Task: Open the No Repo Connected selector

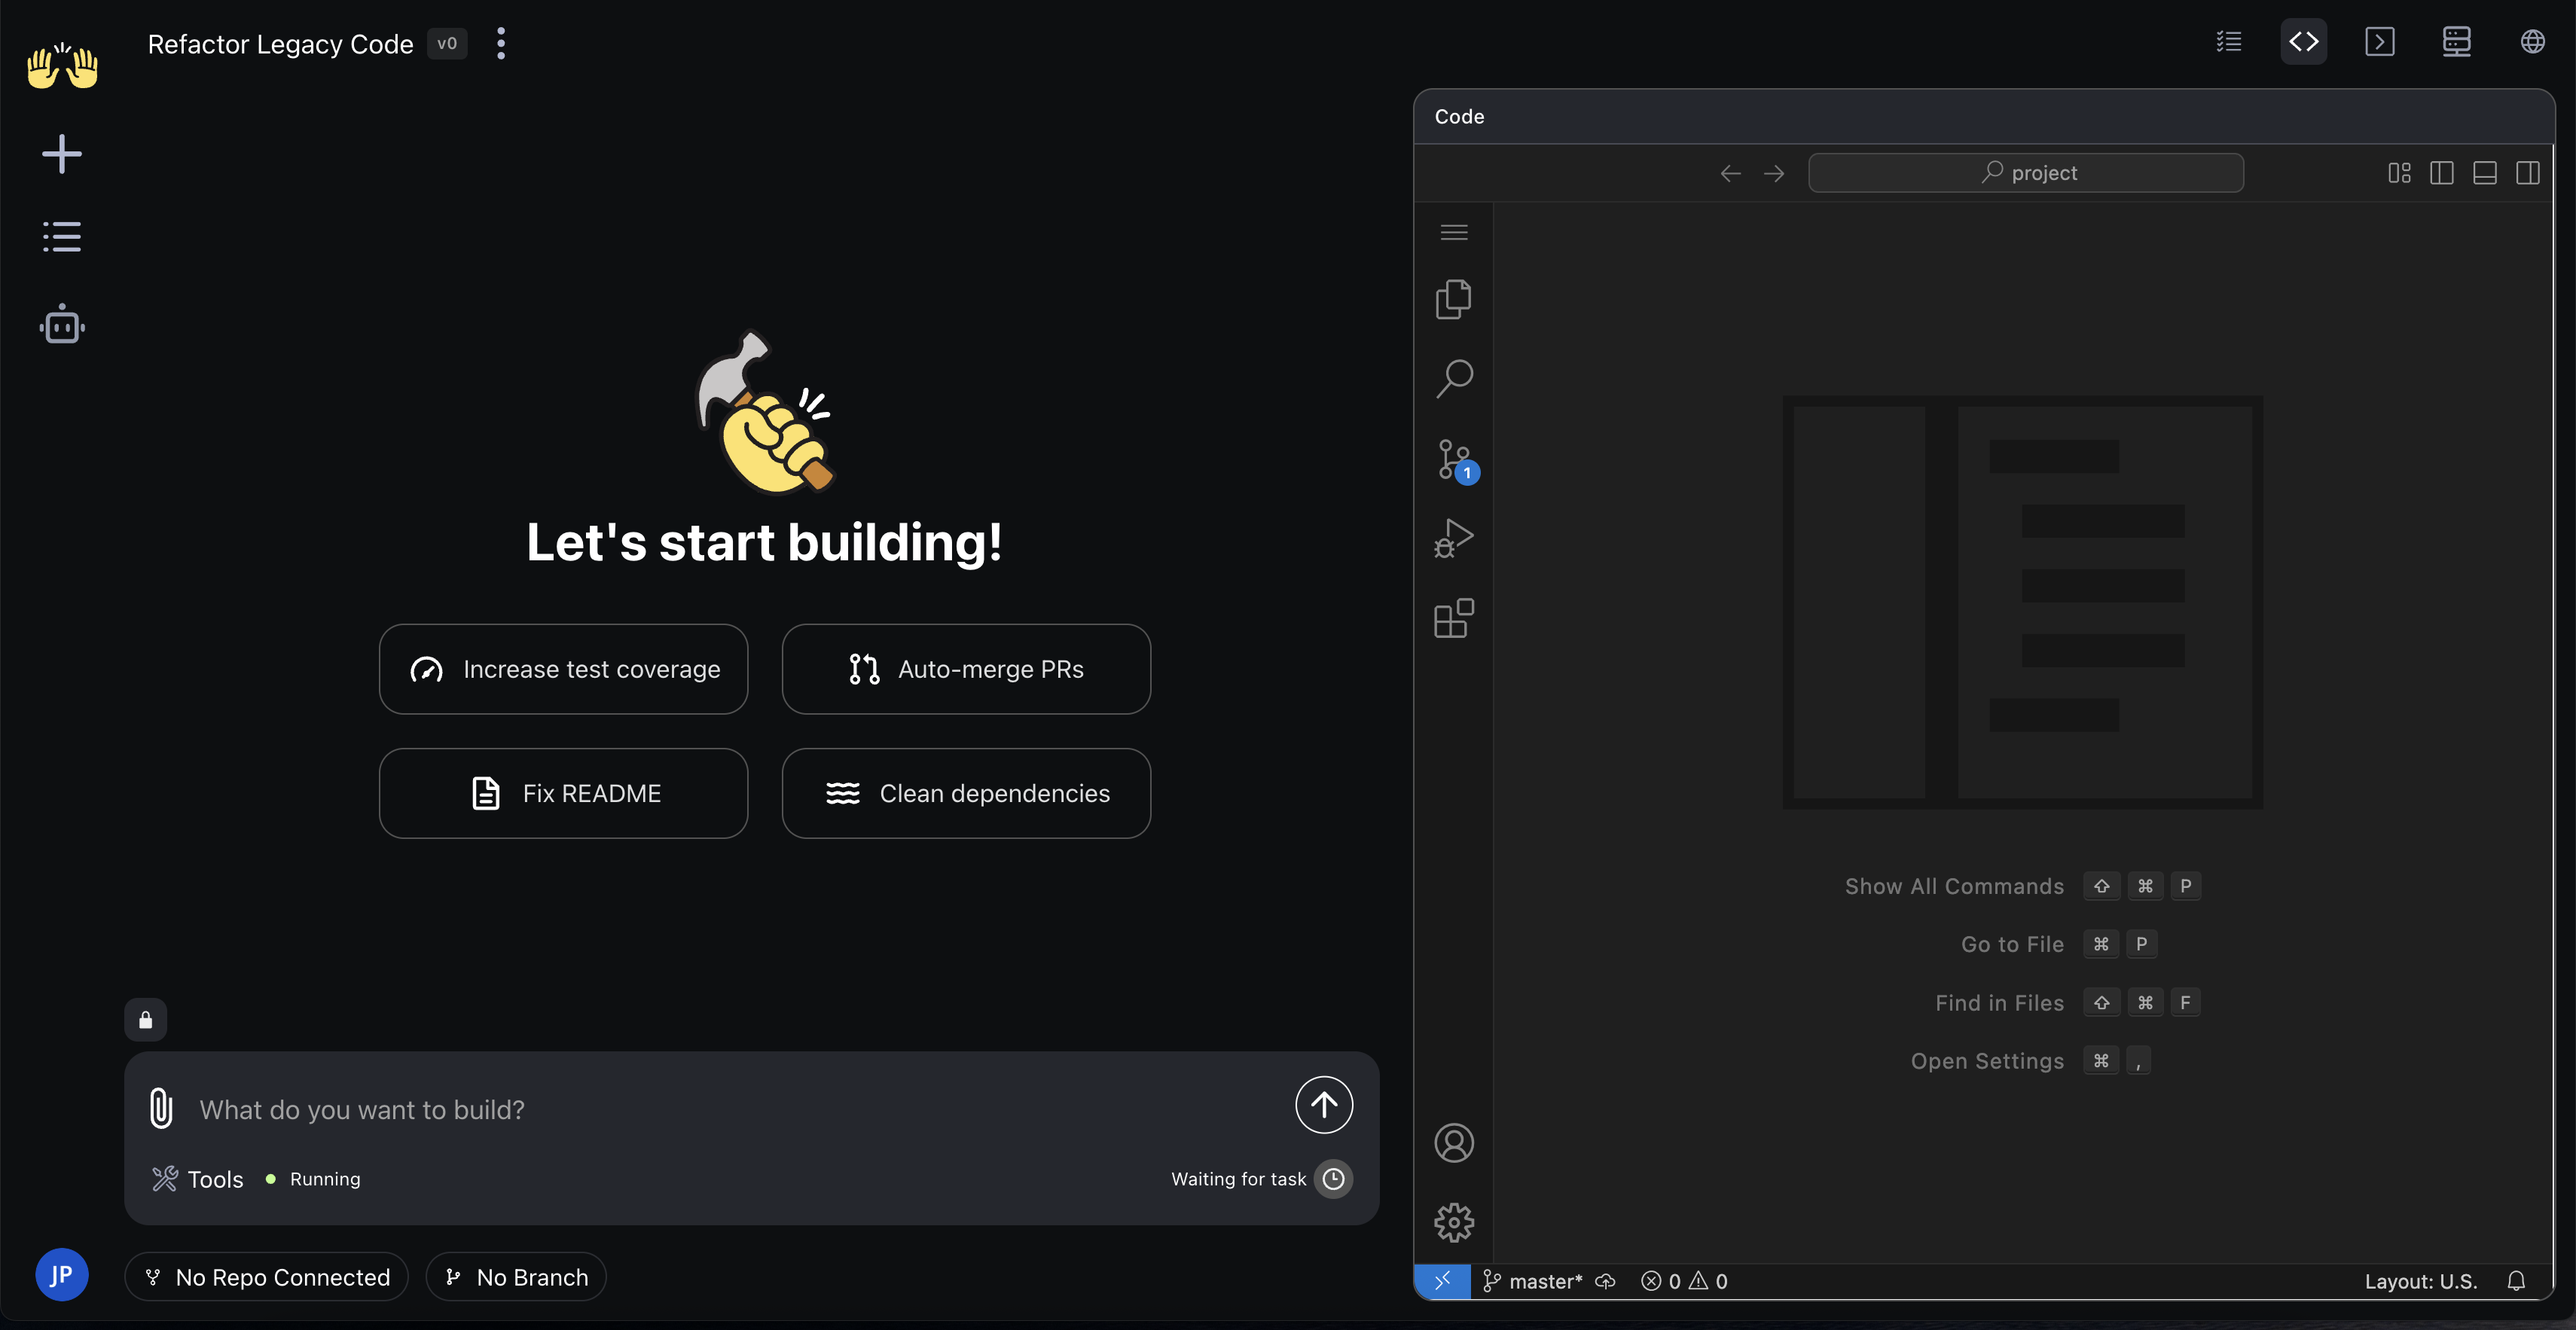Action: [x=266, y=1277]
